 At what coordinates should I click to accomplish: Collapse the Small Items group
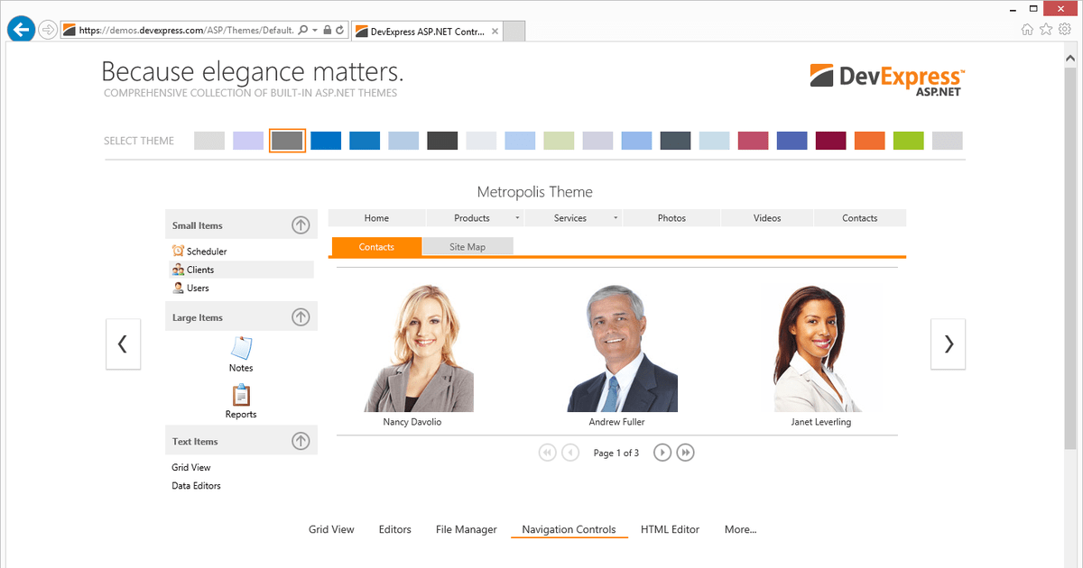(301, 224)
